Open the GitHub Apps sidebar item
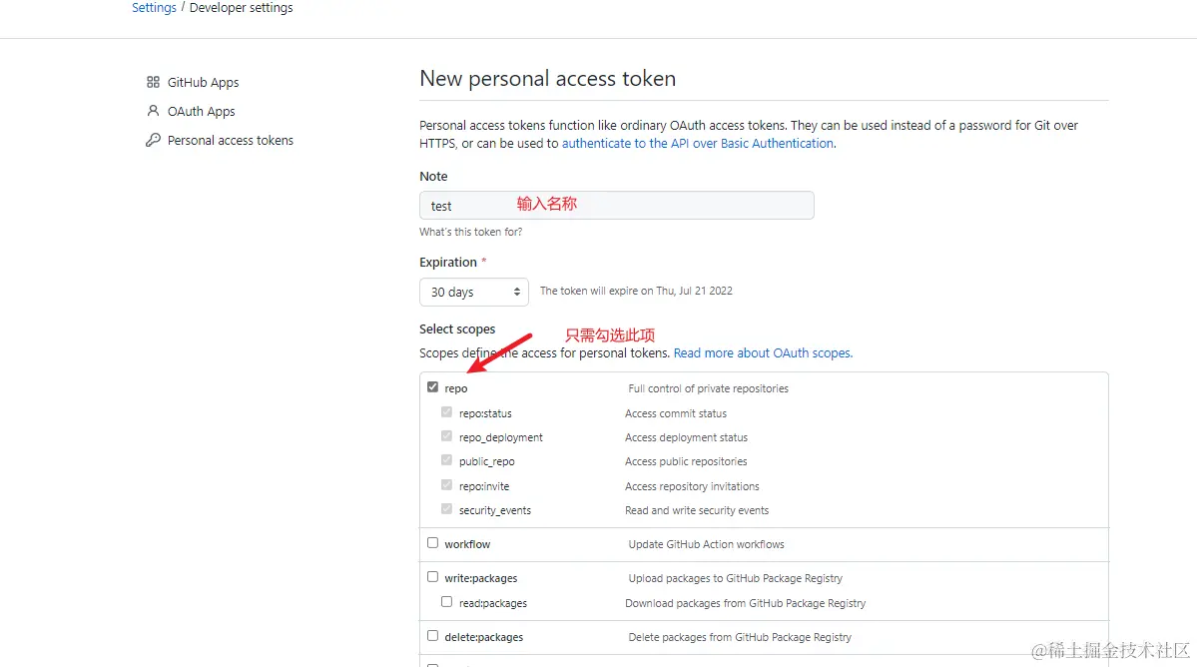The image size is (1197, 667). point(203,82)
